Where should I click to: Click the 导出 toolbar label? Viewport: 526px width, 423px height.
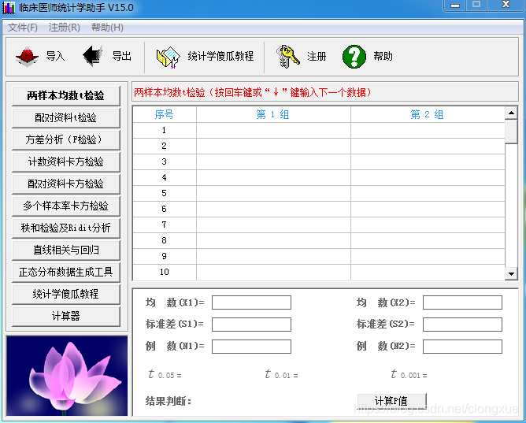click(122, 56)
